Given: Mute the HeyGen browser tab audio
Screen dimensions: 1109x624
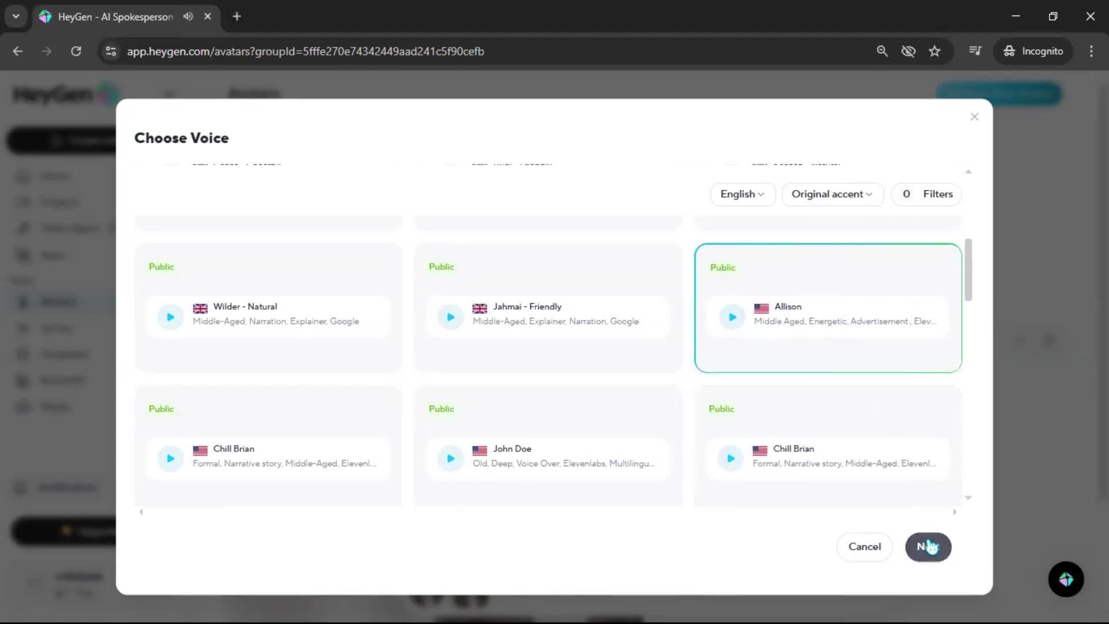Looking at the screenshot, I should (x=188, y=17).
